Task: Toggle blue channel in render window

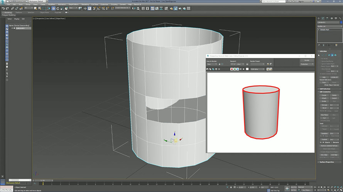Action: click(x=238, y=69)
